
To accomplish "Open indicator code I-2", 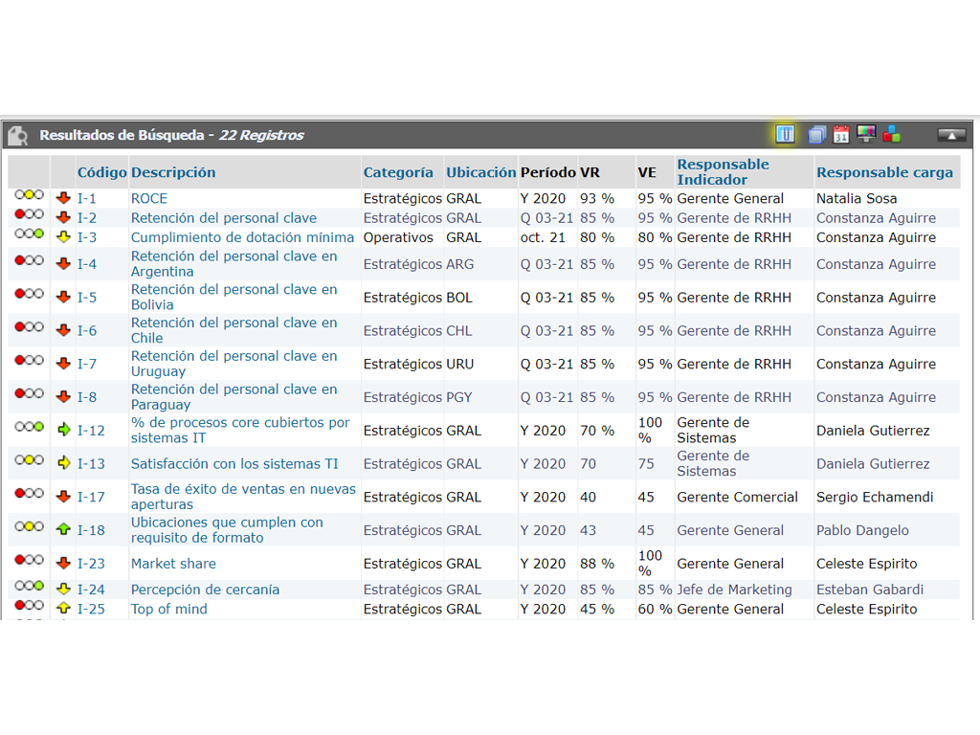I will tap(87, 218).
